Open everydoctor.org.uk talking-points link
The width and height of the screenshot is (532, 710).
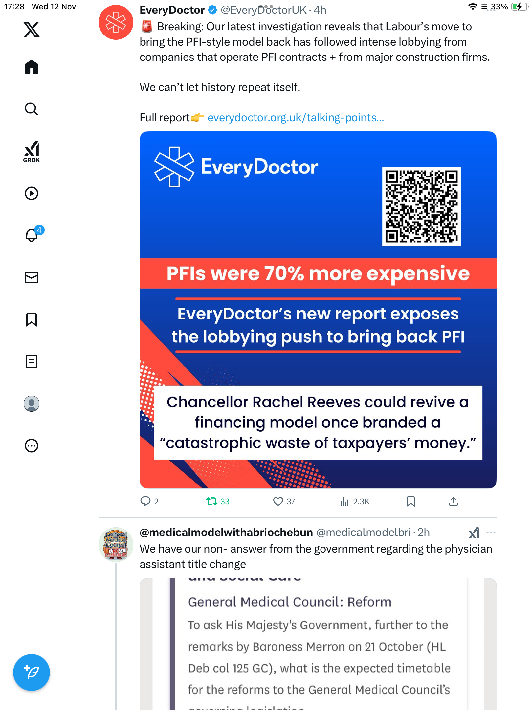[x=296, y=118]
